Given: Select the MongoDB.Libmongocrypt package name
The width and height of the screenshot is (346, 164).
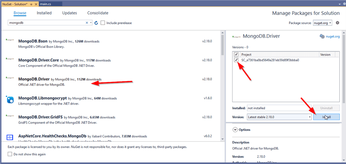Looking at the screenshot, I should (43, 98).
